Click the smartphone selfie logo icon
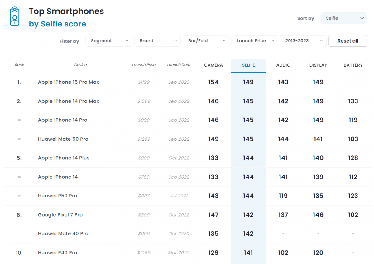Viewport: 374px width, 264px height. point(14,16)
